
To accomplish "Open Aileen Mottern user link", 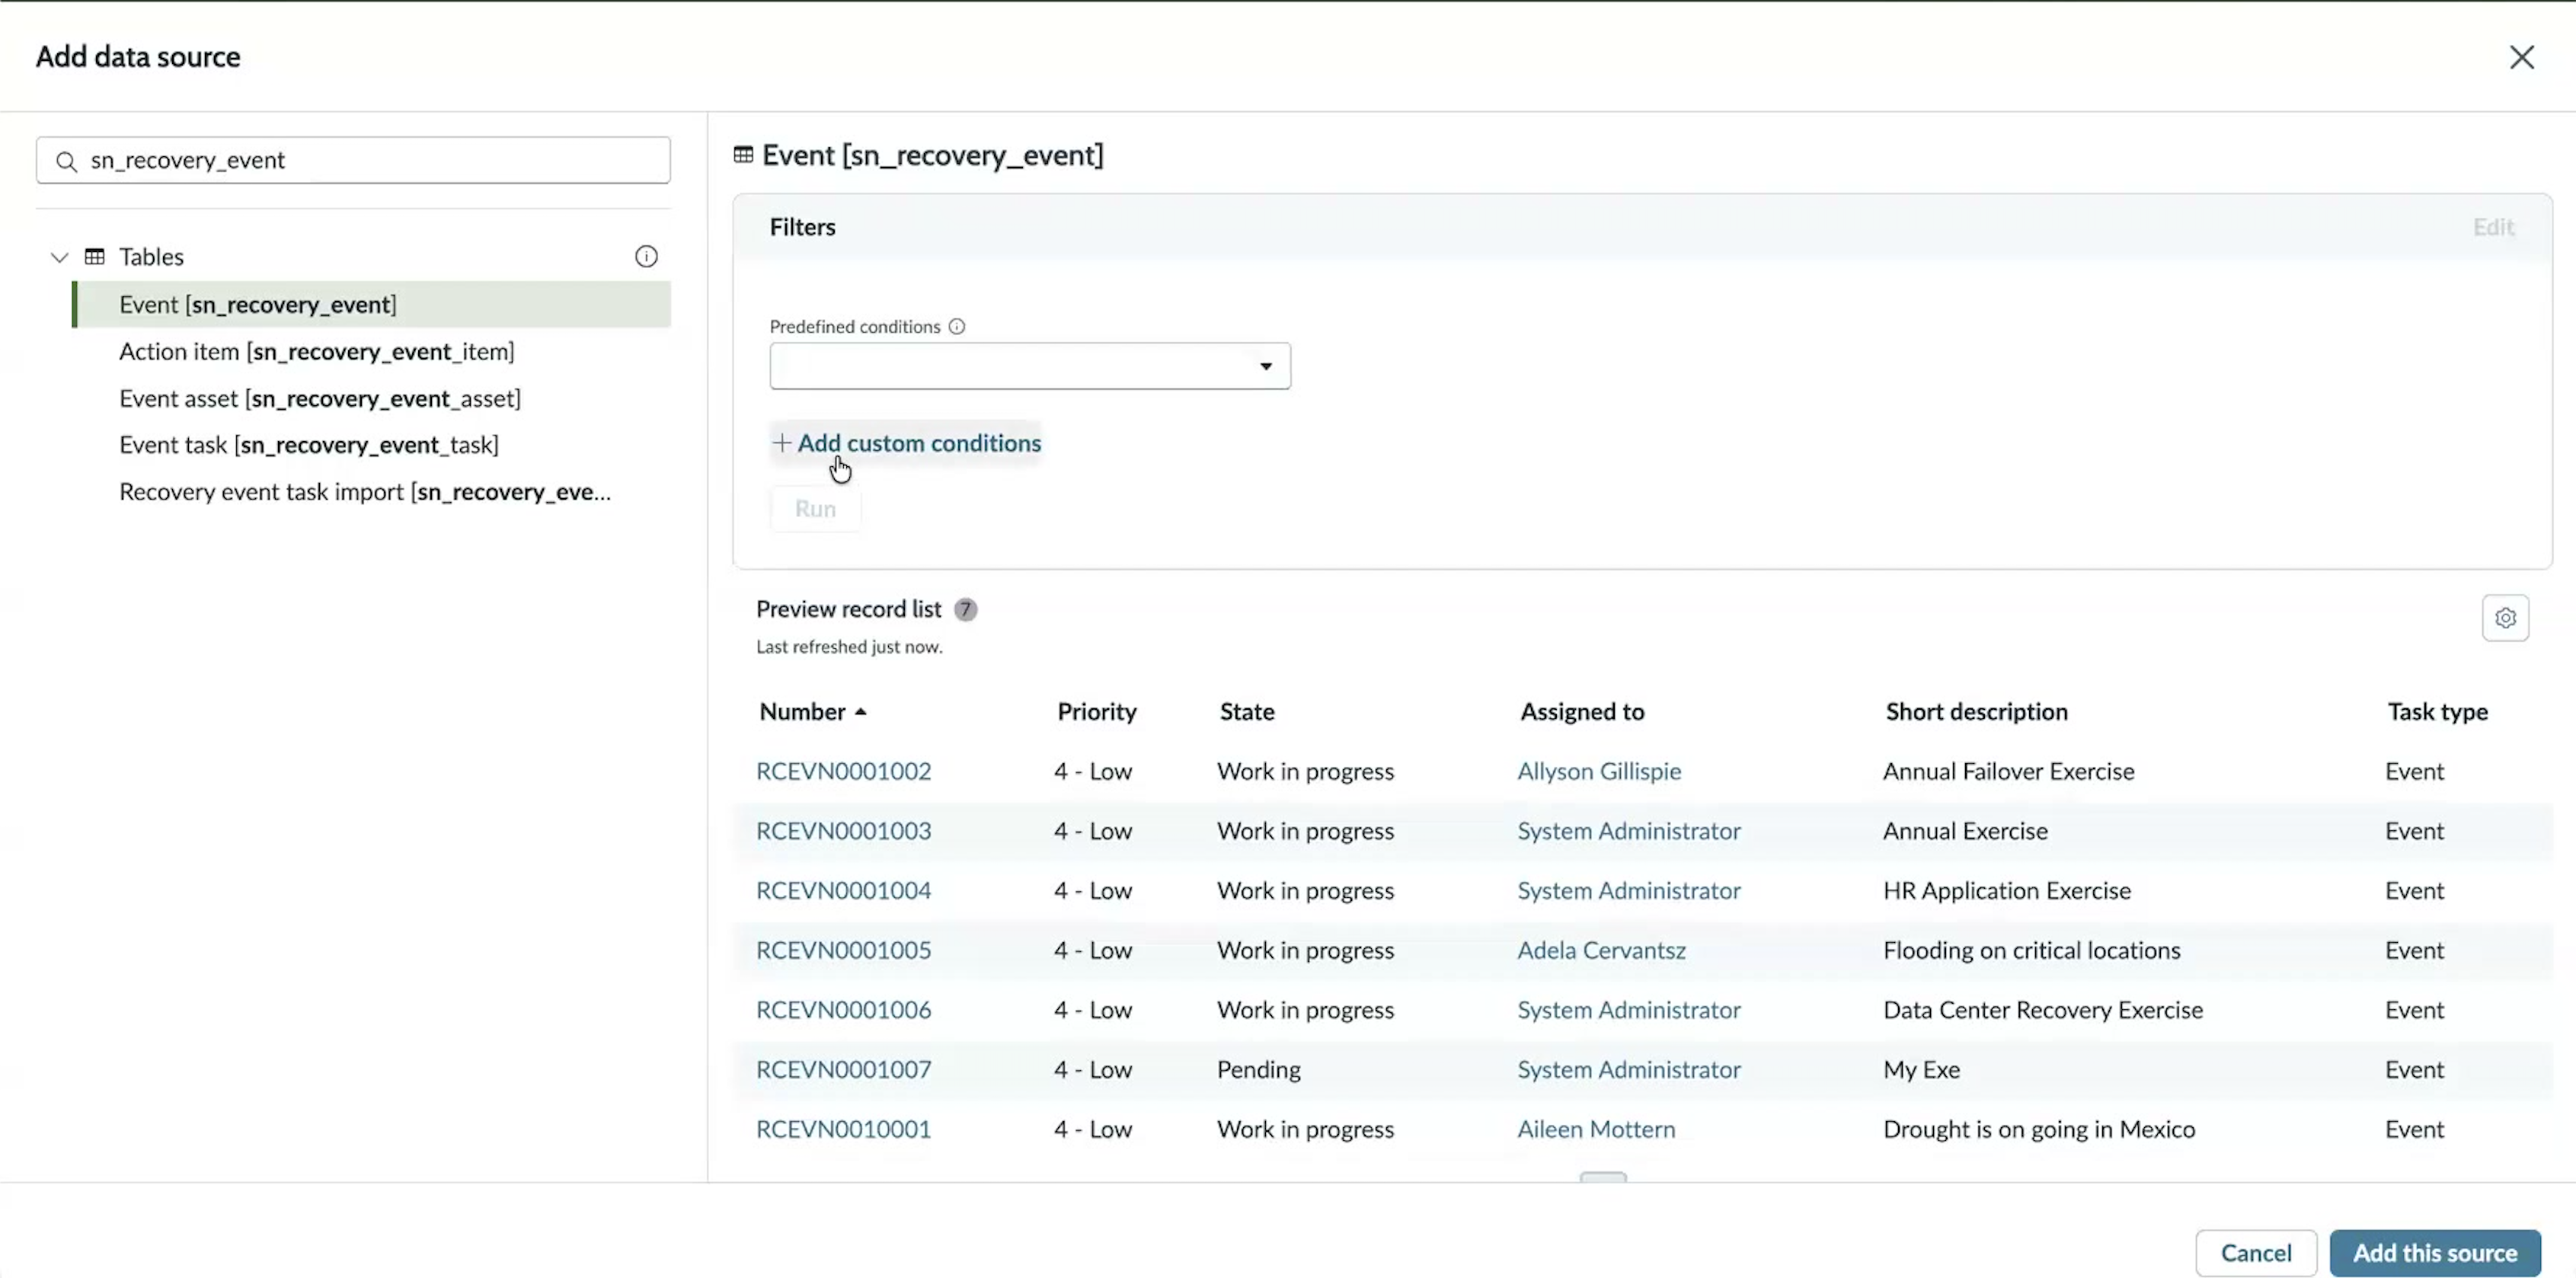I will 1596,1129.
